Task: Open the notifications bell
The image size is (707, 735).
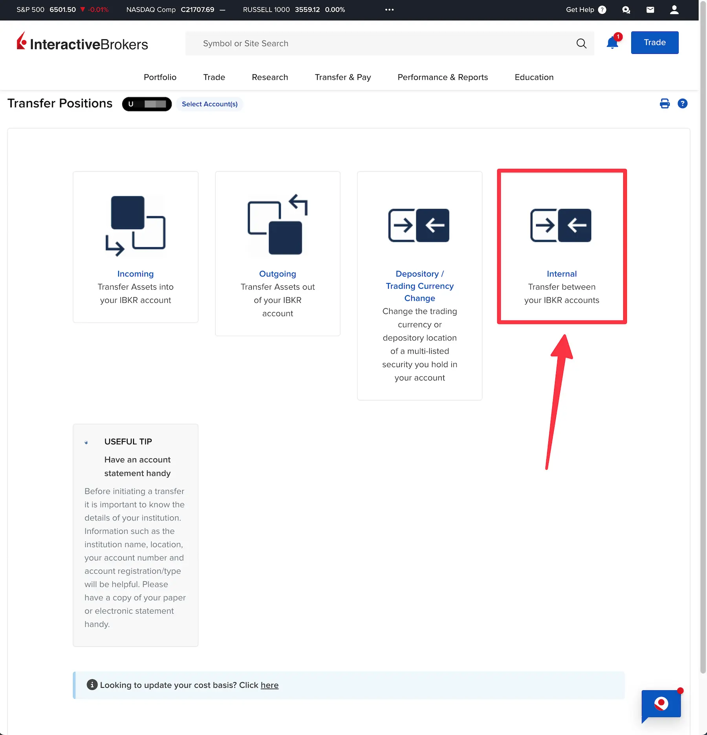Action: pos(612,42)
